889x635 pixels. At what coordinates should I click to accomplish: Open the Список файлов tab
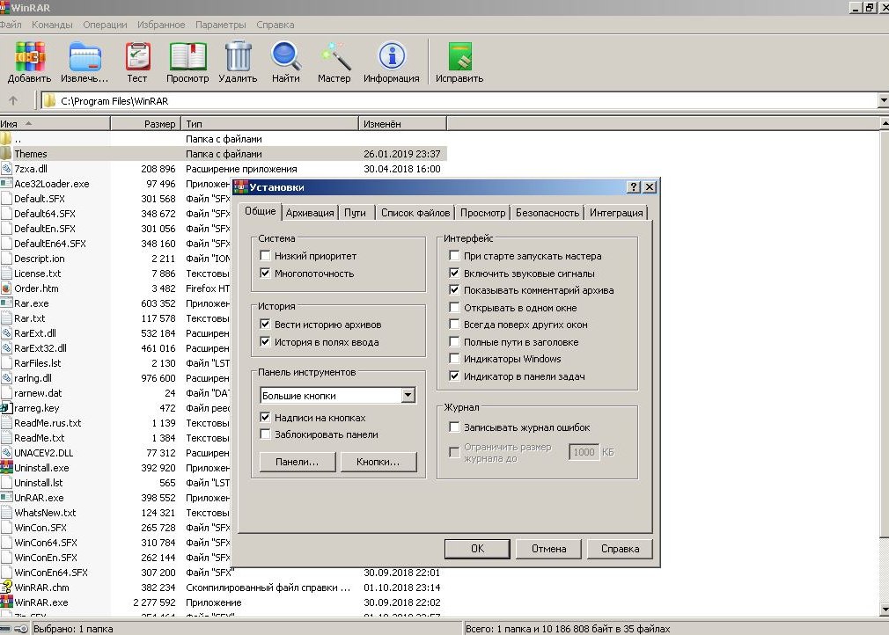[x=415, y=213]
